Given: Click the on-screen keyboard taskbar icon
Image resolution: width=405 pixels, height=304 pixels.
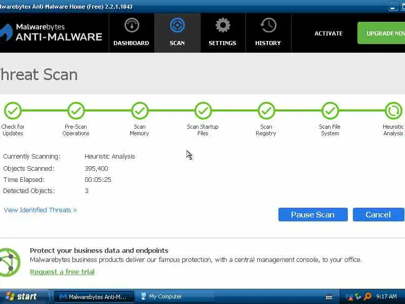Looking at the screenshot, I should click(329, 297).
